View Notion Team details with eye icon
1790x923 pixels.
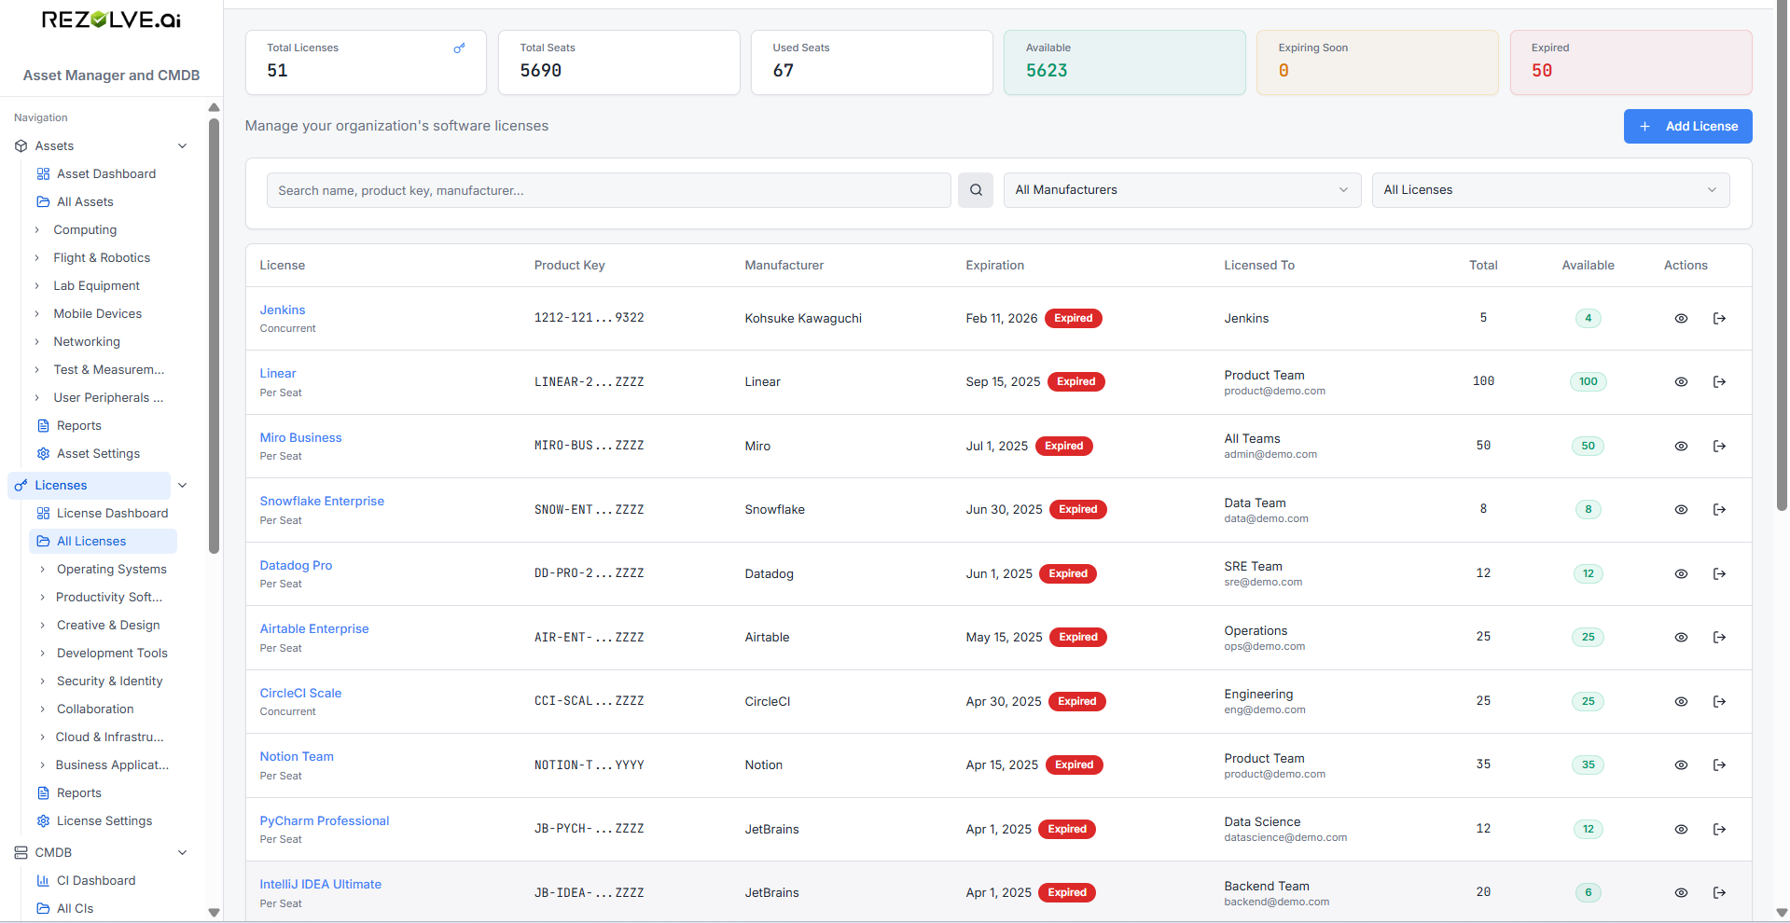(1681, 765)
